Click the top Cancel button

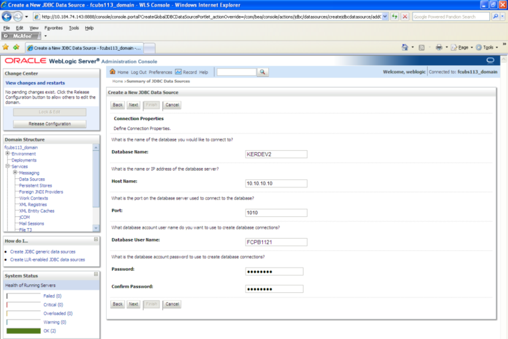172,105
